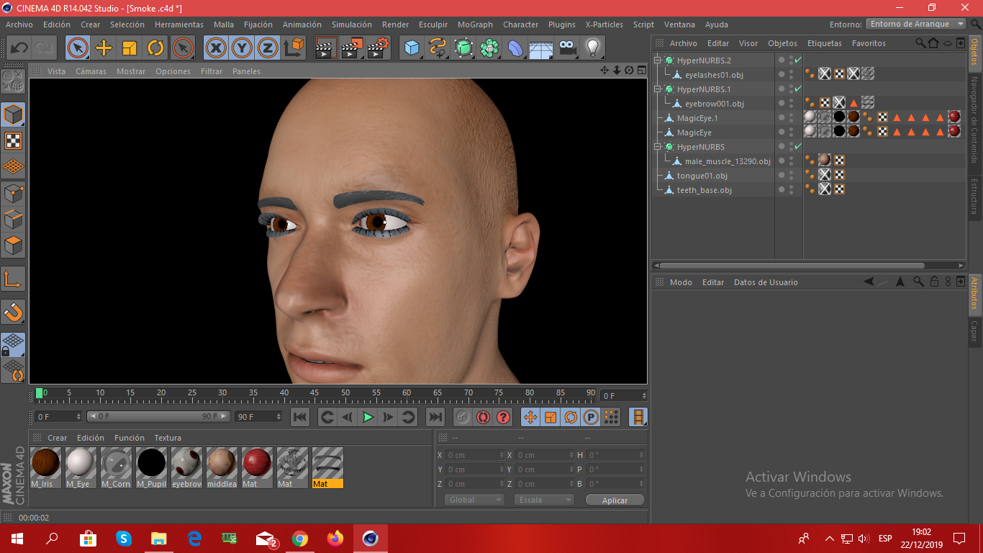Open Google Chrome from the taskbar
983x553 pixels.
(x=300, y=539)
